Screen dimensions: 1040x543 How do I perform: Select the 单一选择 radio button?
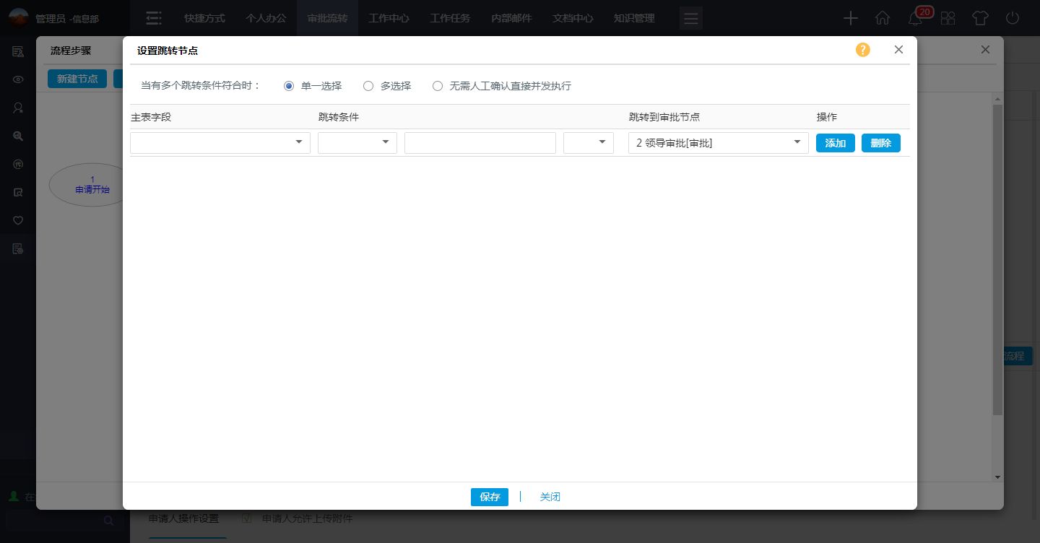[x=289, y=86]
